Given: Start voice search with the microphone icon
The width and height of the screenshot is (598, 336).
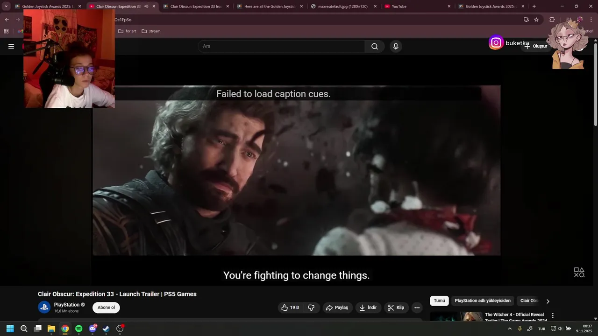Looking at the screenshot, I should coord(396,46).
